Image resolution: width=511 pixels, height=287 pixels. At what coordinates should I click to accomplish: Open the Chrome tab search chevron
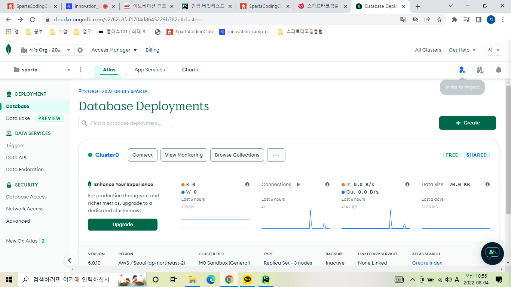coord(450,6)
